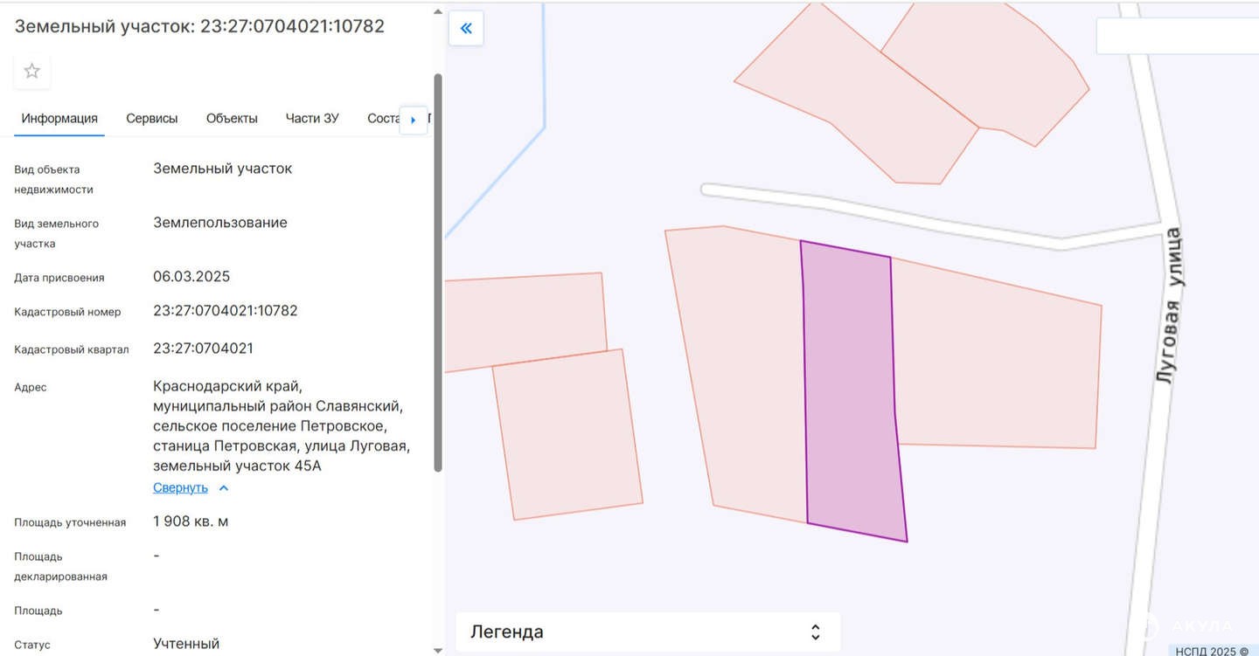Image resolution: width=1259 pixels, height=656 pixels.
Task: Go to the Части ЗУ tab
Action: [312, 119]
